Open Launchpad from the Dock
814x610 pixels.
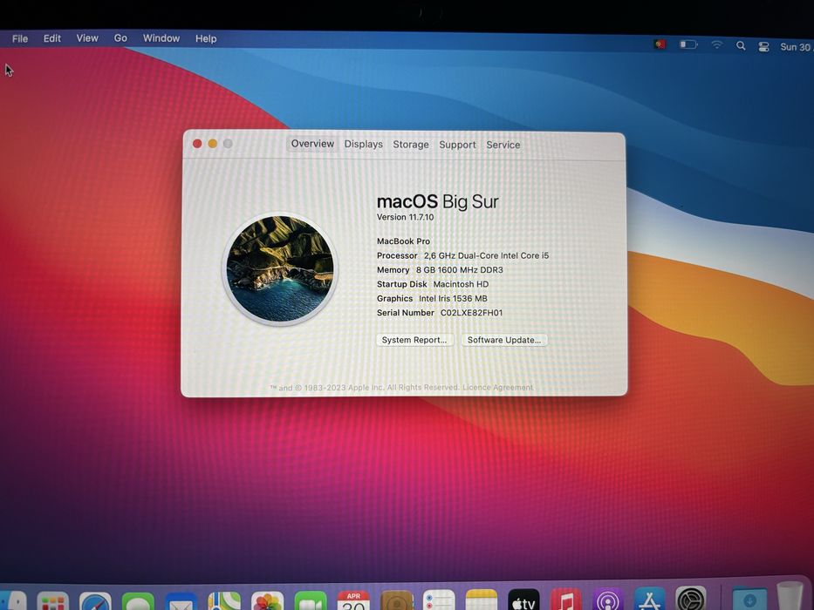click(x=53, y=601)
